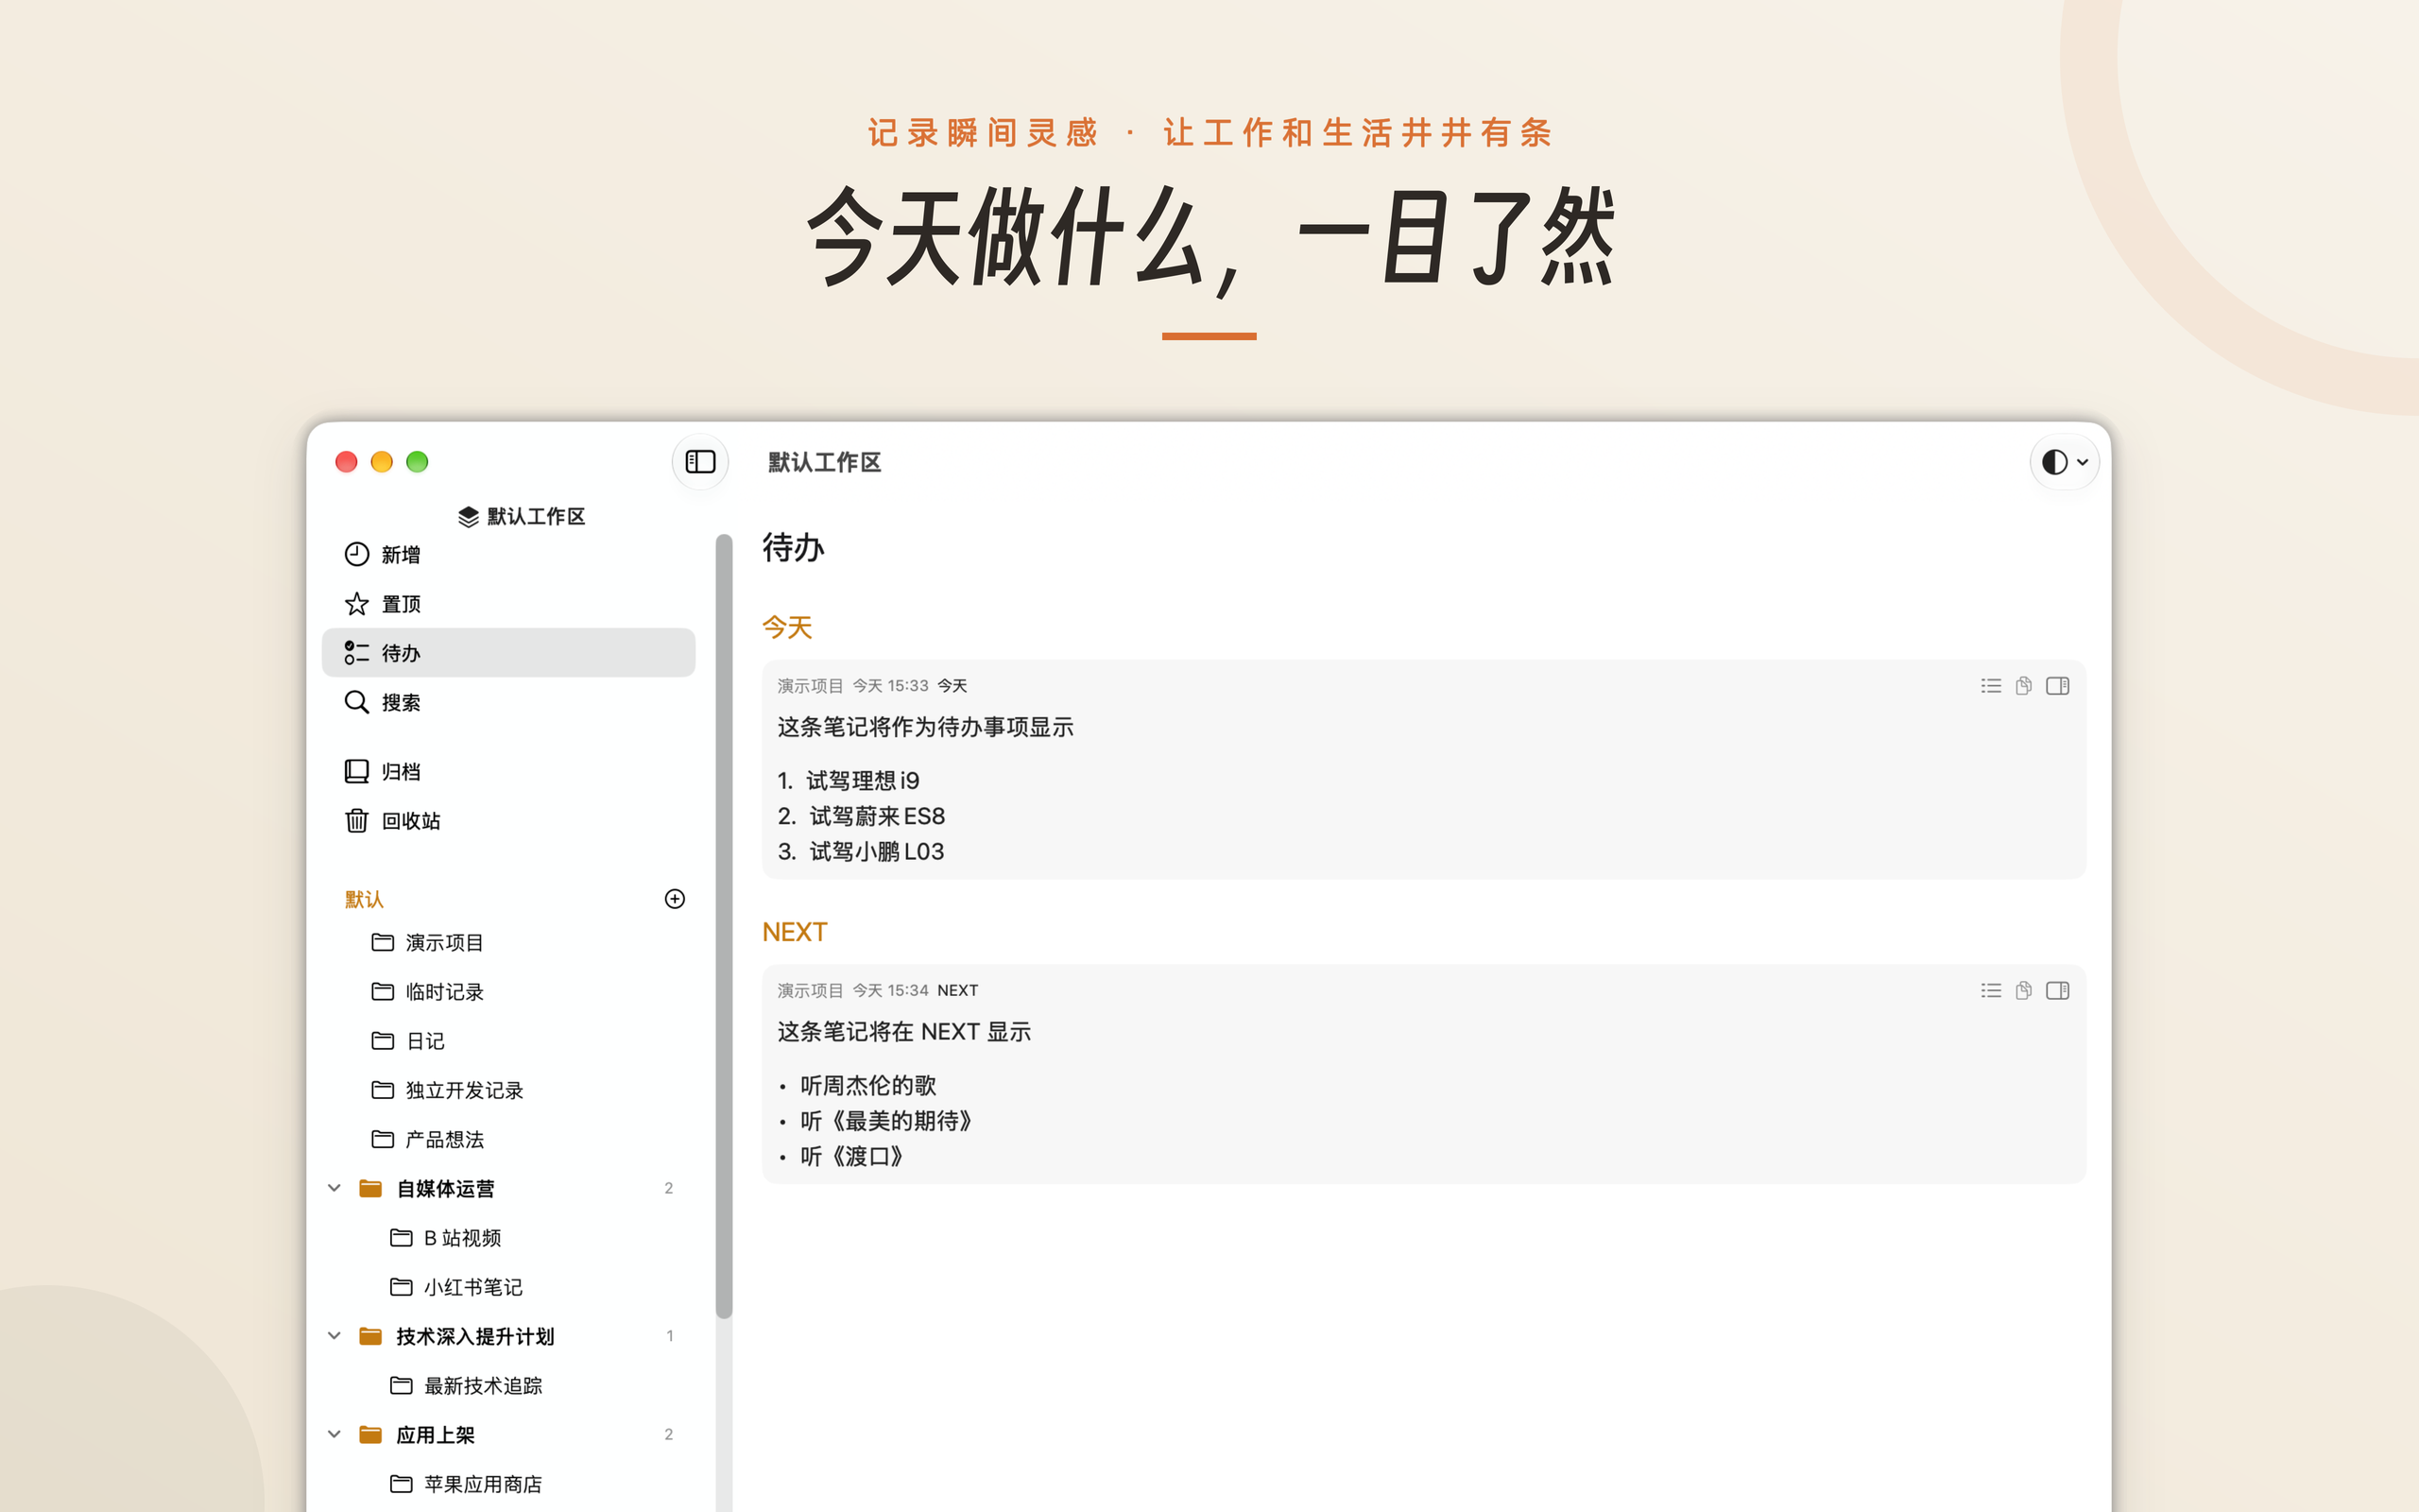Select 待办 in the sidebar
The height and width of the screenshot is (1512, 2419).
pos(507,653)
